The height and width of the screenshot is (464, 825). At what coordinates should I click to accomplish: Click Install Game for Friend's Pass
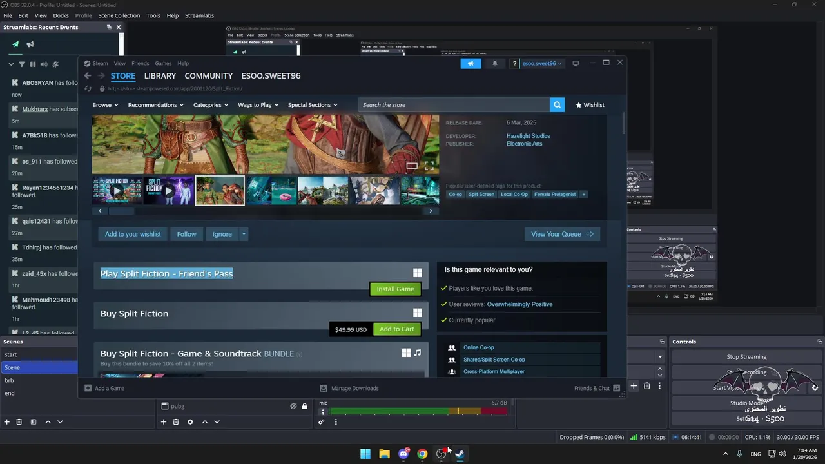pos(395,289)
